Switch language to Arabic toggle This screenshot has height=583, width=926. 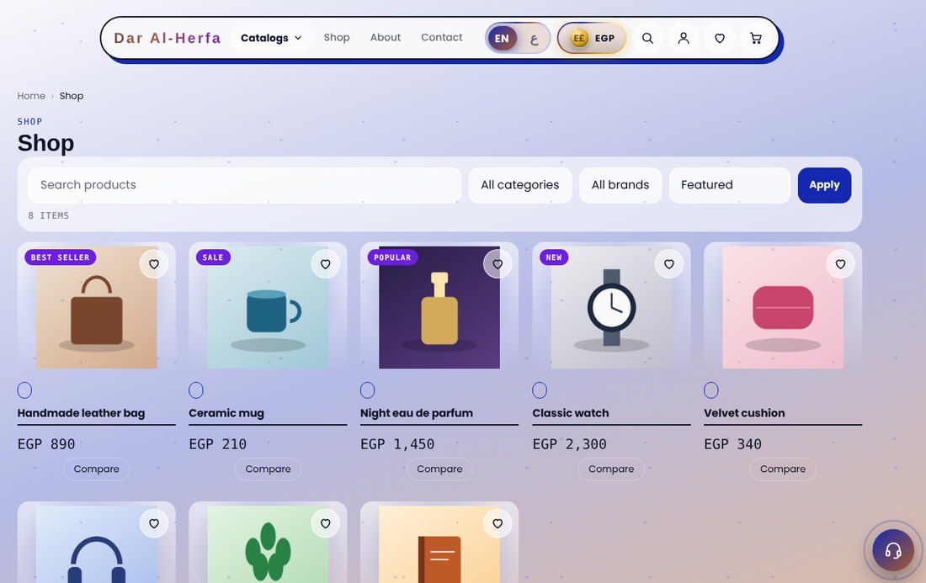pos(534,39)
